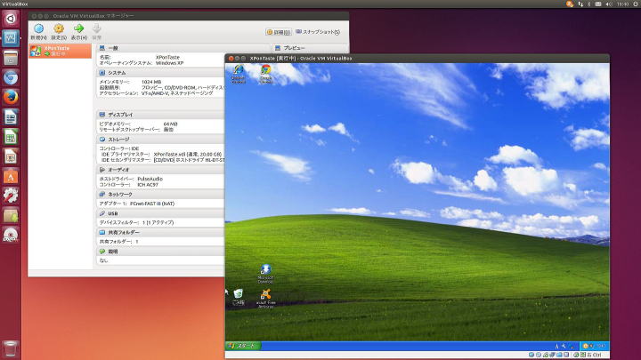Open the Snapshots (スナップショット) view button
Image resolution: width=641 pixels, height=360 pixels.
(318, 32)
